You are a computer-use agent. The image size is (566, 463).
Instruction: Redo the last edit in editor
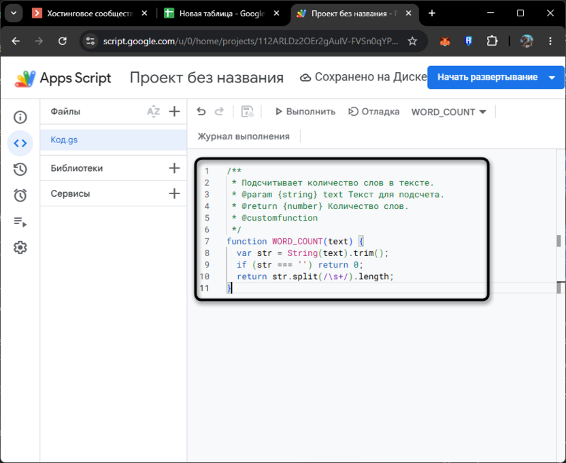(219, 112)
